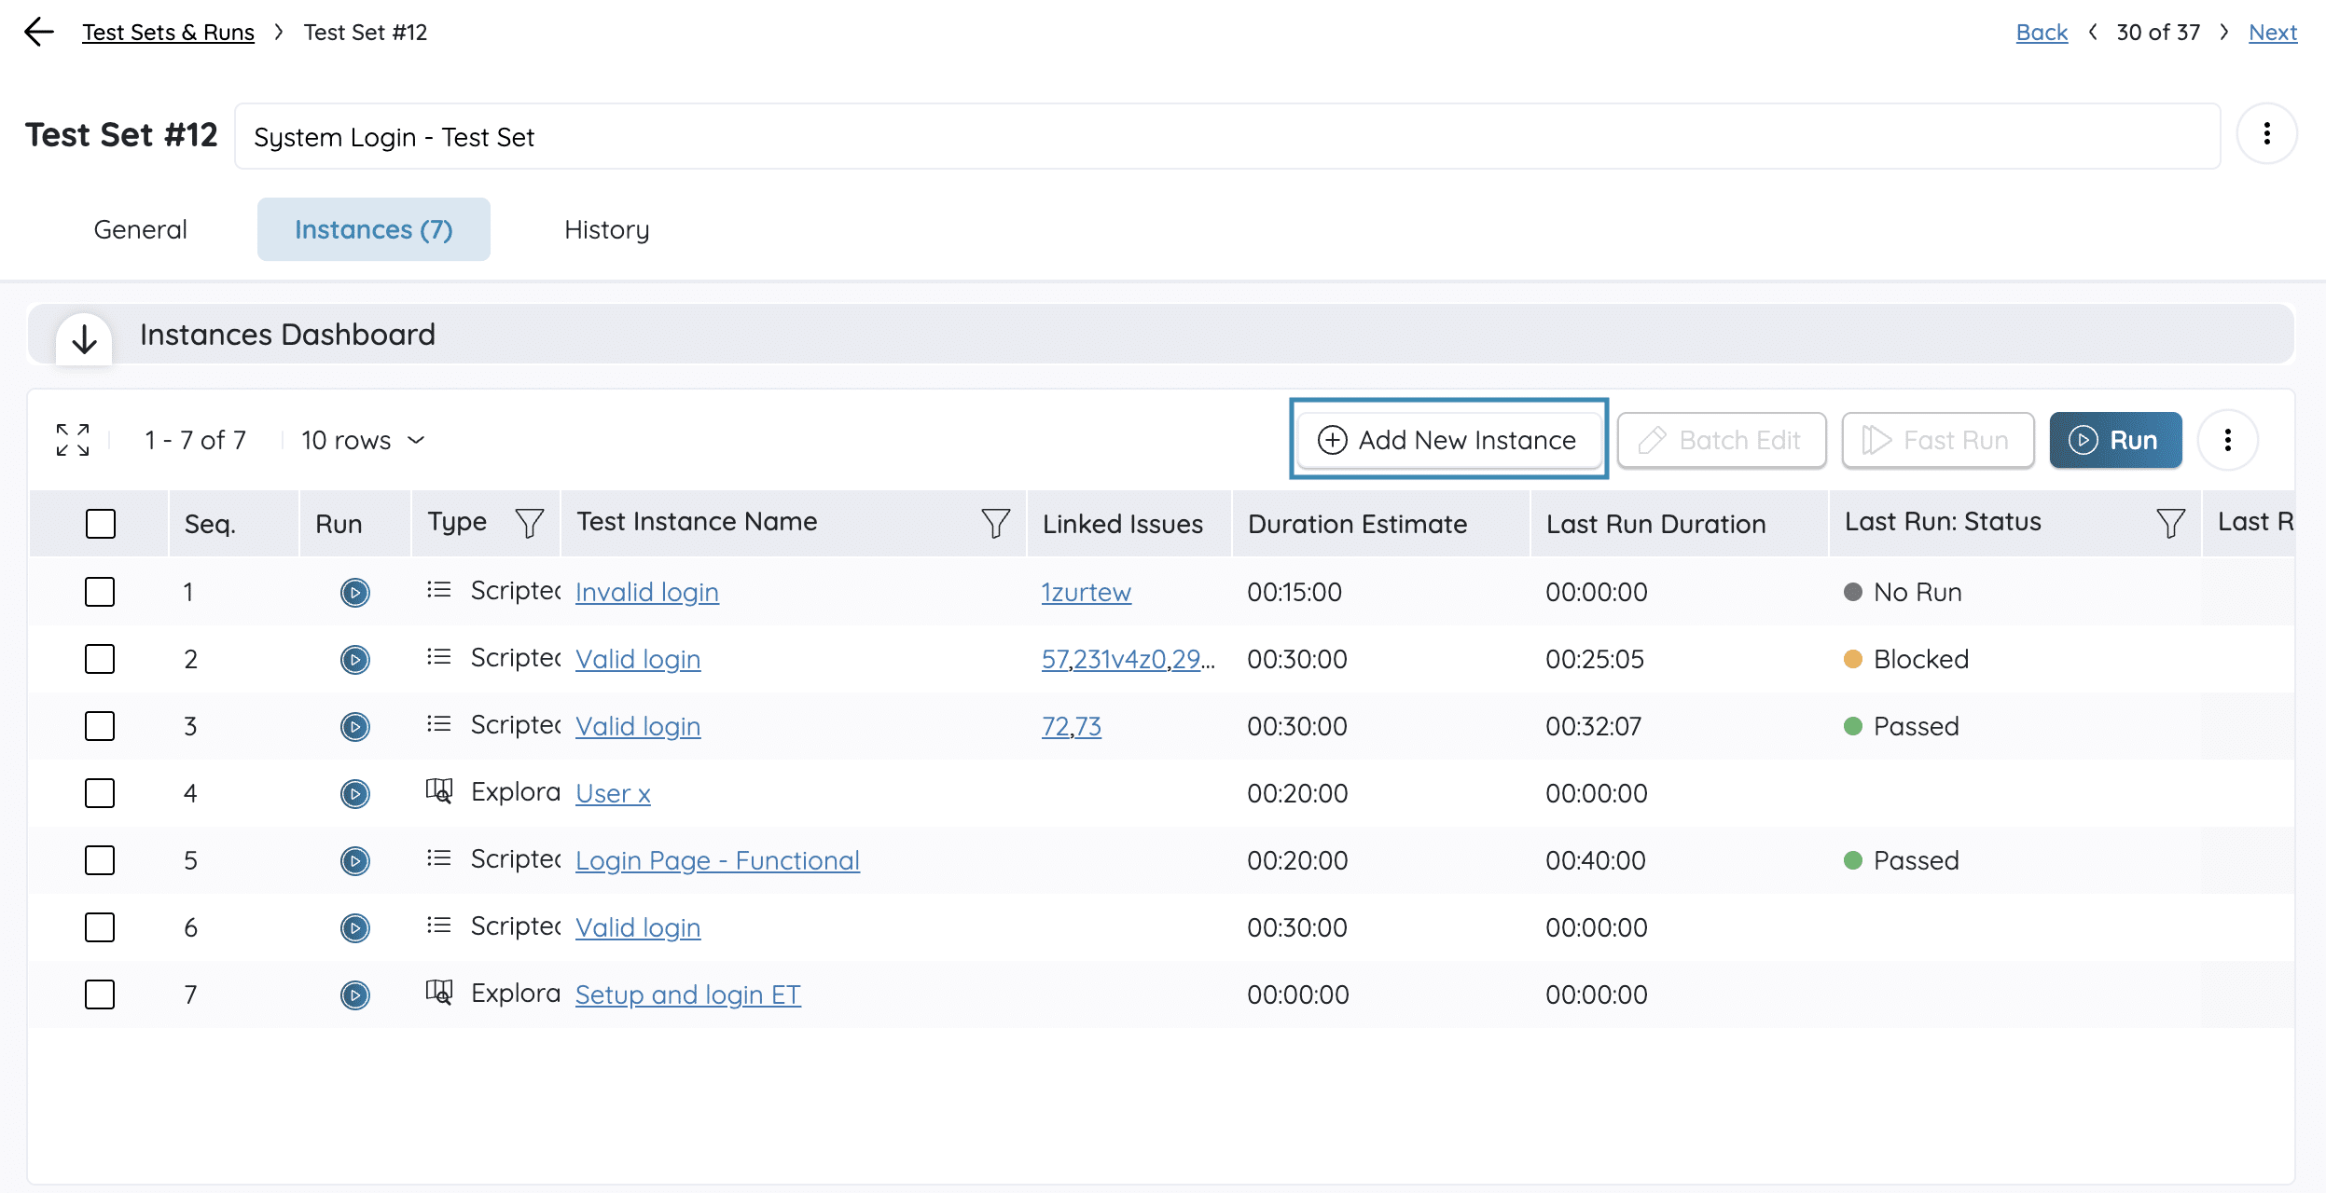This screenshot has width=2326, height=1193.
Task: Open the test set three-dot options menu
Action: pos(2266,134)
